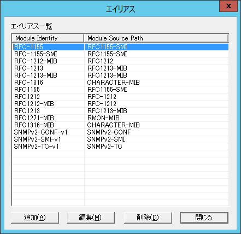Select the RFC-1212-MIB alias row

coord(120,61)
